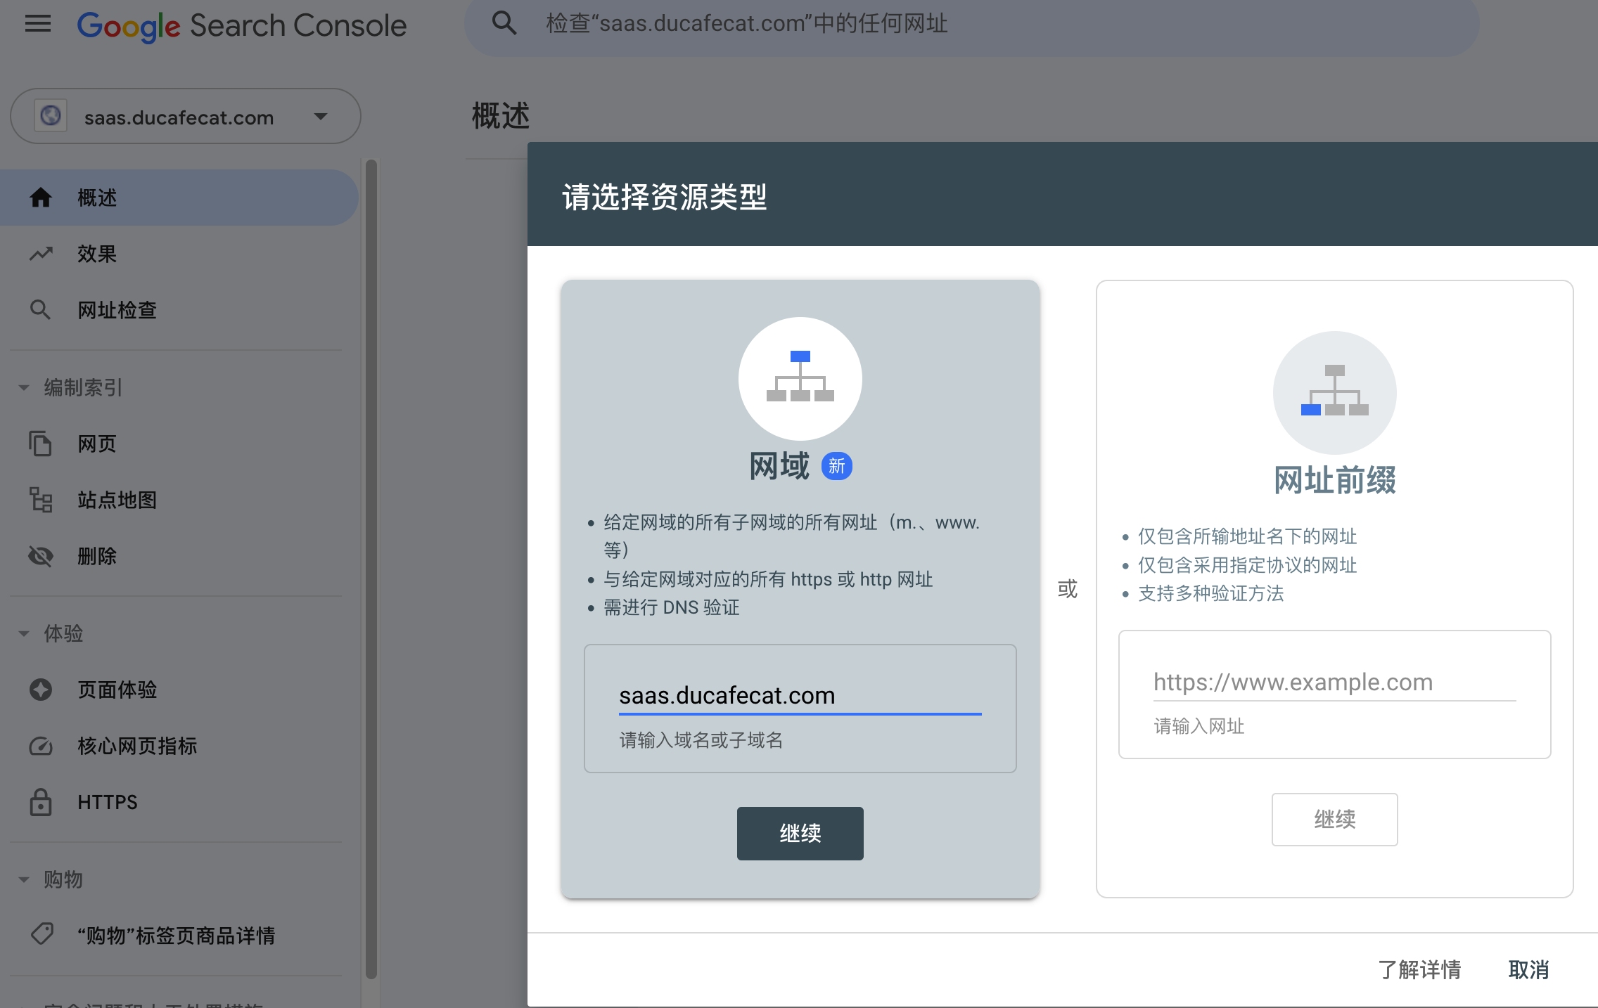Click the search/inspect URL magnifier icon

point(504,23)
